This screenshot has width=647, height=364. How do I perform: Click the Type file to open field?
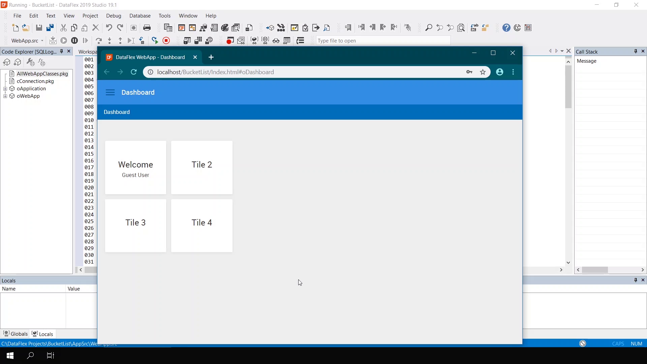pyautogui.click(x=383, y=41)
